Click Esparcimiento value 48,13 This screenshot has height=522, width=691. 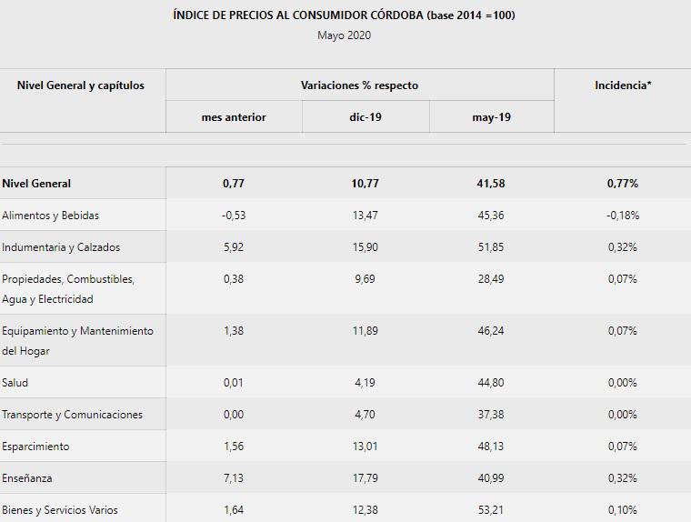[491, 447]
